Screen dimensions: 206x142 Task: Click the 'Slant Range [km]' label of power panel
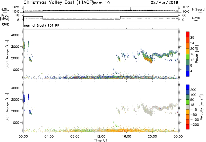7,54
